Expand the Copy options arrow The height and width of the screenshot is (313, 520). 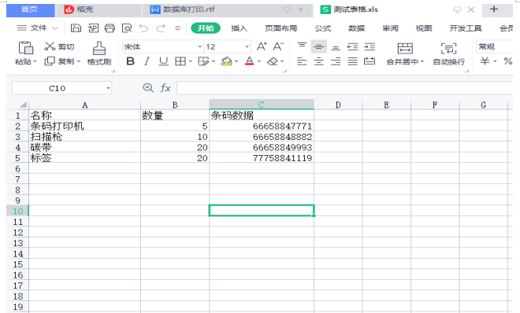[79, 61]
